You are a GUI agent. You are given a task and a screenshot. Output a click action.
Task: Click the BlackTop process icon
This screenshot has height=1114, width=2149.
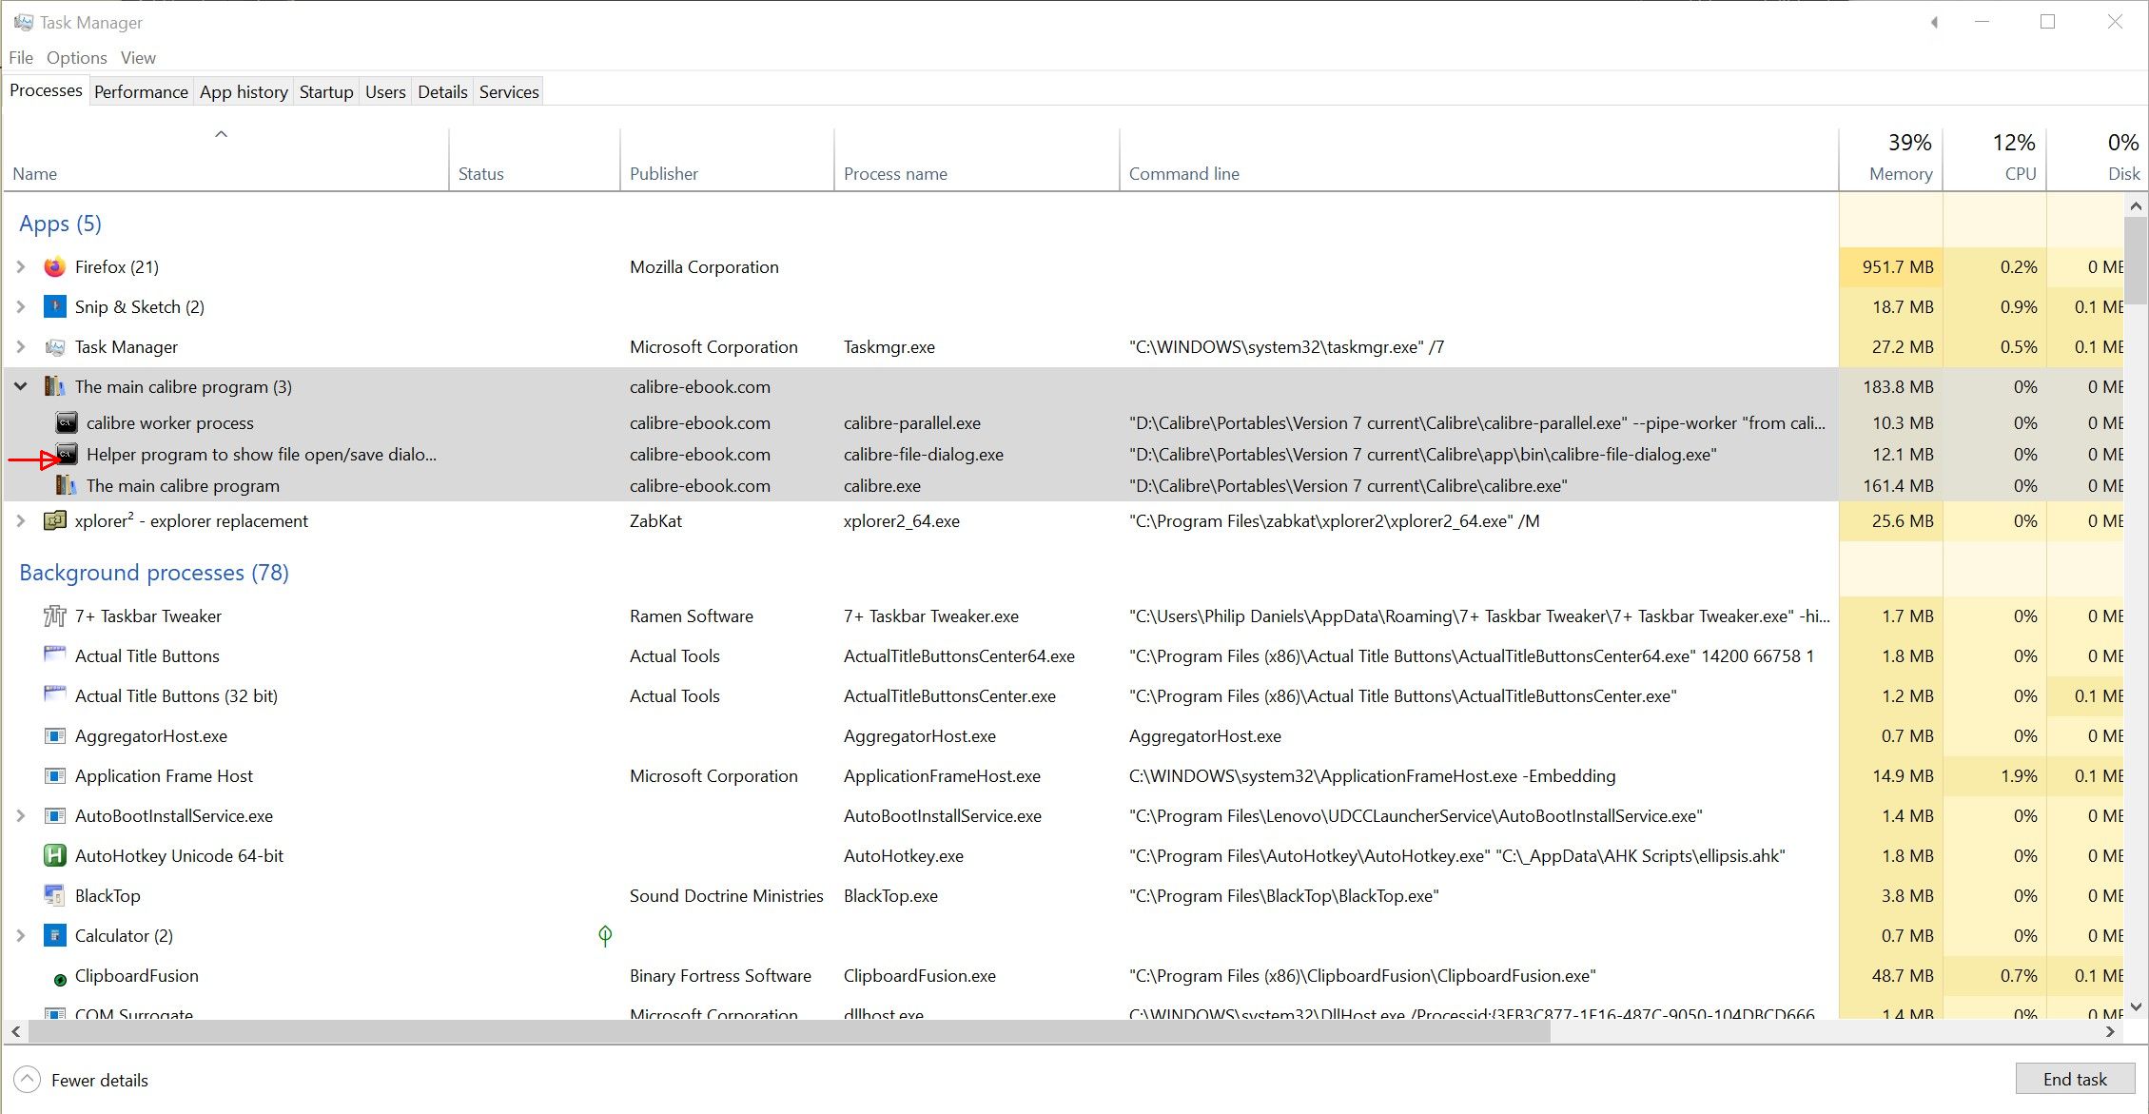55,896
